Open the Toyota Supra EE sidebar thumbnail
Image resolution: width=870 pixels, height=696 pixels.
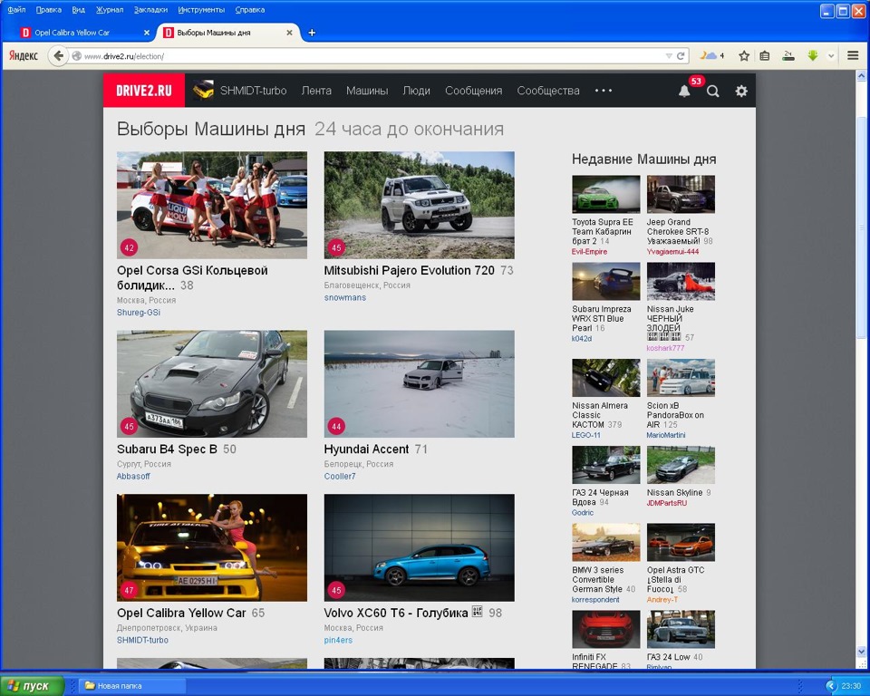click(606, 194)
